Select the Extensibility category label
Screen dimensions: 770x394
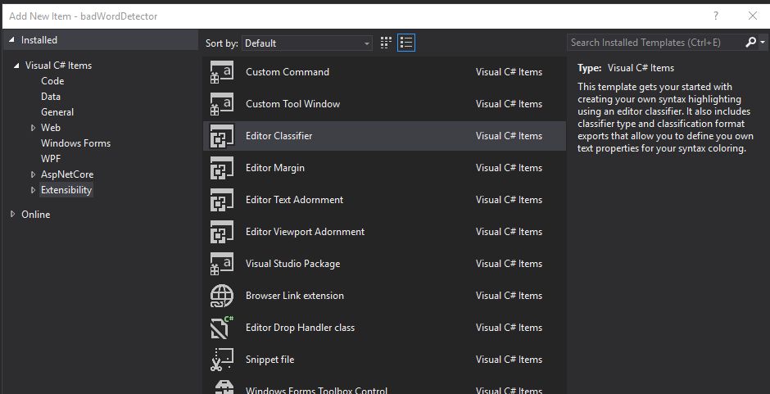pyautogui.click(x=66, y=190)
